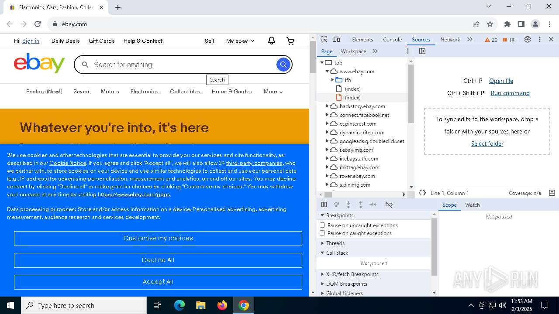Click the Sign in link
The height and width of the screenshot is (314, 559).
(x=31, y=41)
